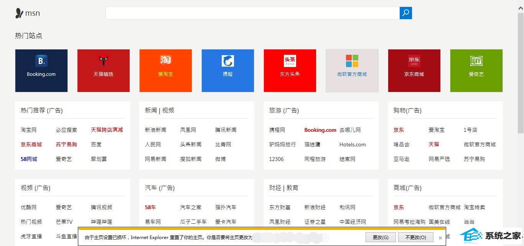The height and width of the screenshot is (246, 524).
Task: Click the blue search magnifier button
Action: click(406, 13)
